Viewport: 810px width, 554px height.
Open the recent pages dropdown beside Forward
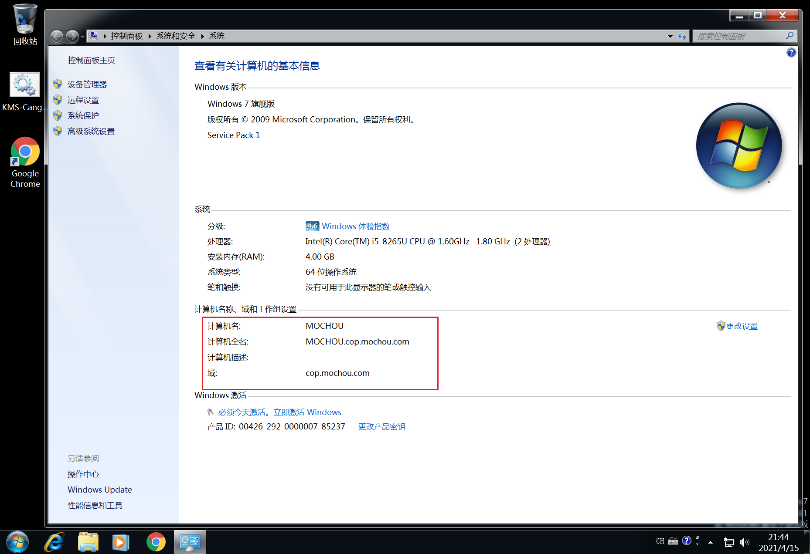[82, 37]
